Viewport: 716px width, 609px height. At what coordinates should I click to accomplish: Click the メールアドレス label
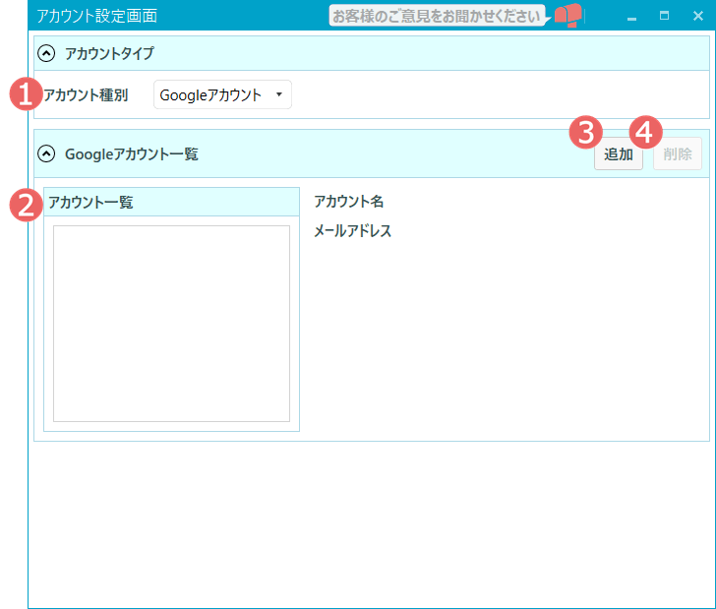352,231
